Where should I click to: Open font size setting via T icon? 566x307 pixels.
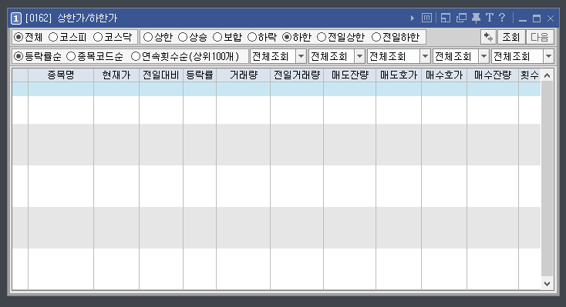[490, 18]
